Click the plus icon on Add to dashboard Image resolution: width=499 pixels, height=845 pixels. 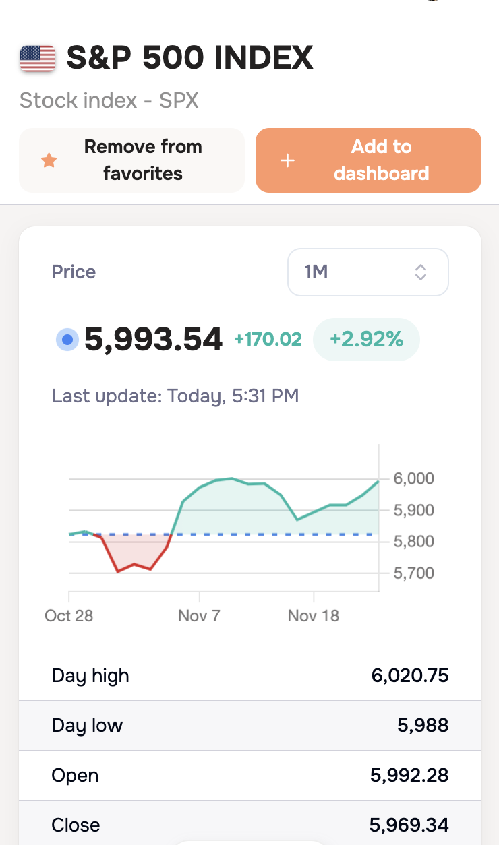coord(288,160)
